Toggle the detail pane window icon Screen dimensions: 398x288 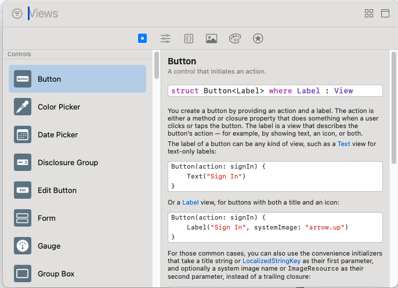[385, 13]
